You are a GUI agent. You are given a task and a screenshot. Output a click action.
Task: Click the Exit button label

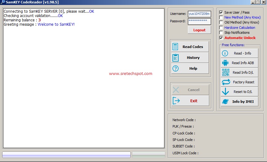[x=194, y=101]
